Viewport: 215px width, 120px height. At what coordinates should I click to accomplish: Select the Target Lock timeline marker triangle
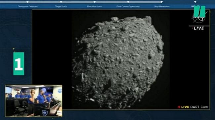click(61, 2)
